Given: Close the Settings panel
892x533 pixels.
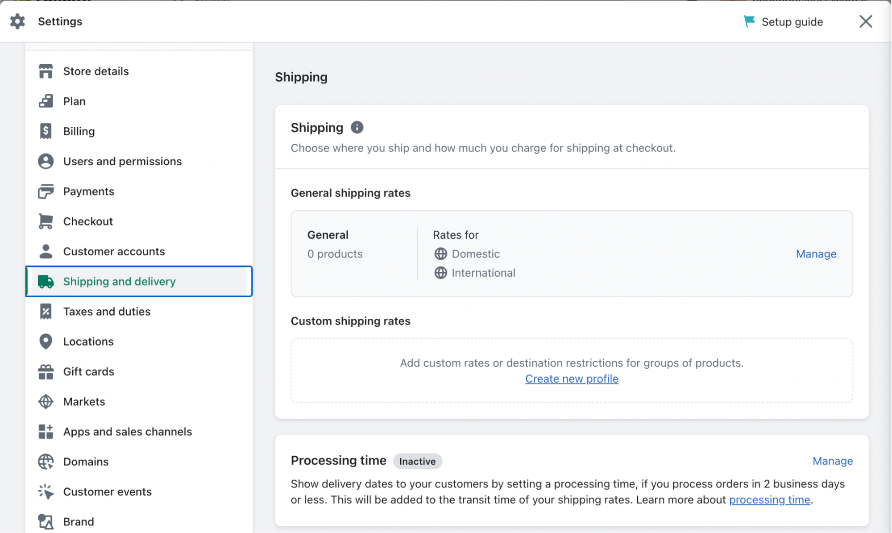Looking at the screenshot, I should pyautogui.click(x=865, y=21).
